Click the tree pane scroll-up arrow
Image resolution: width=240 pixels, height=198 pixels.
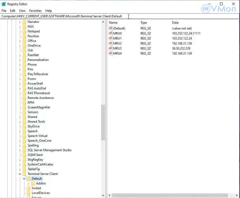point(103,22)
